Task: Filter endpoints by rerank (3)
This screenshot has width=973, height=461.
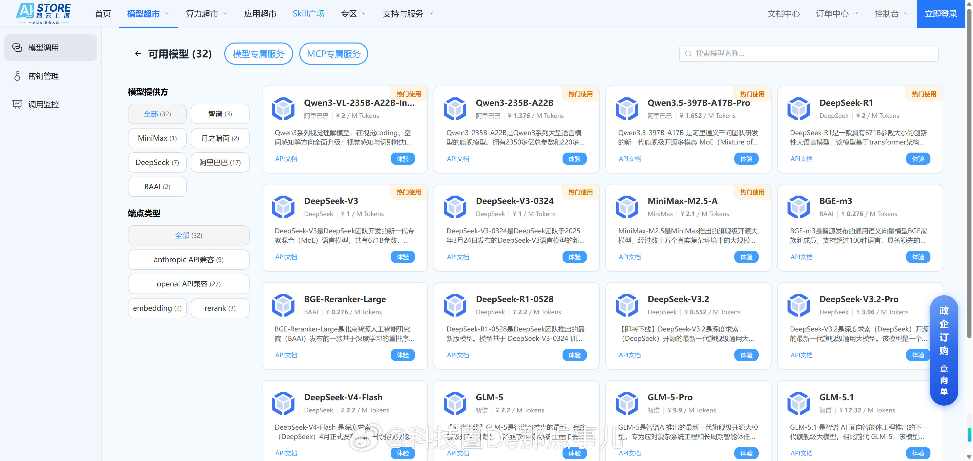Action: (220, 308)
